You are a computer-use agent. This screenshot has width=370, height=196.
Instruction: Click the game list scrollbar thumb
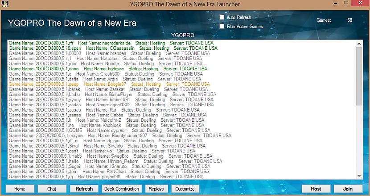click(x=359, y=76)
